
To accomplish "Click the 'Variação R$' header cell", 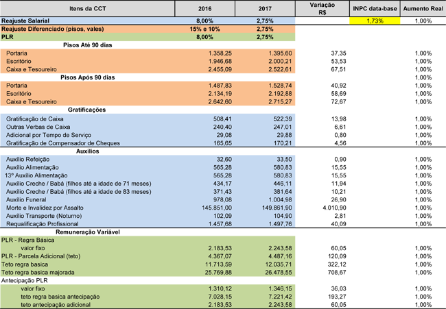I will point(318,8).
